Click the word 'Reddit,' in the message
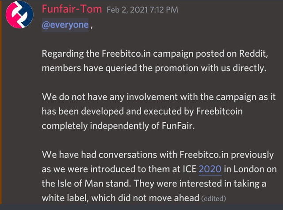The height and width of the screenshot is (210, 283). pyautogui.click(x=253, y=54)
